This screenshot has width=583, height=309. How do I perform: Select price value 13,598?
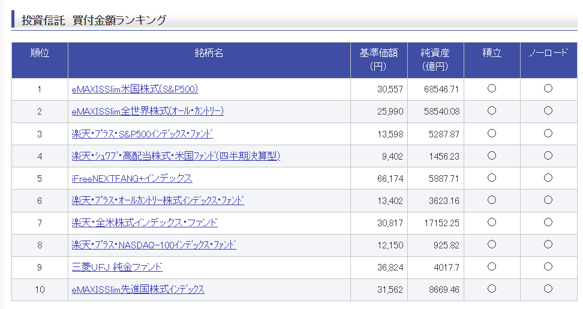coord(390,134)
